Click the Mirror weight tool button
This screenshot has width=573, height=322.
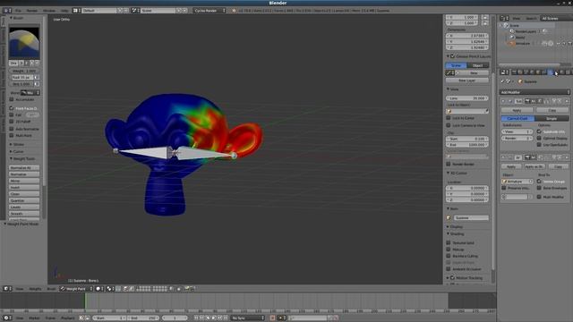pos(24,181)
